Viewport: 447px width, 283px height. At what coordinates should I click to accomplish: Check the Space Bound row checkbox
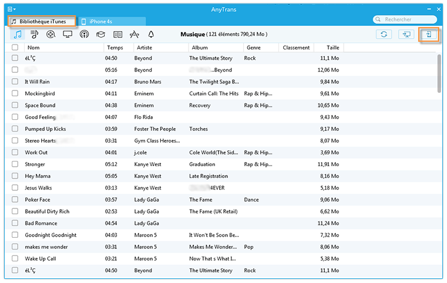tap(15, 105)
